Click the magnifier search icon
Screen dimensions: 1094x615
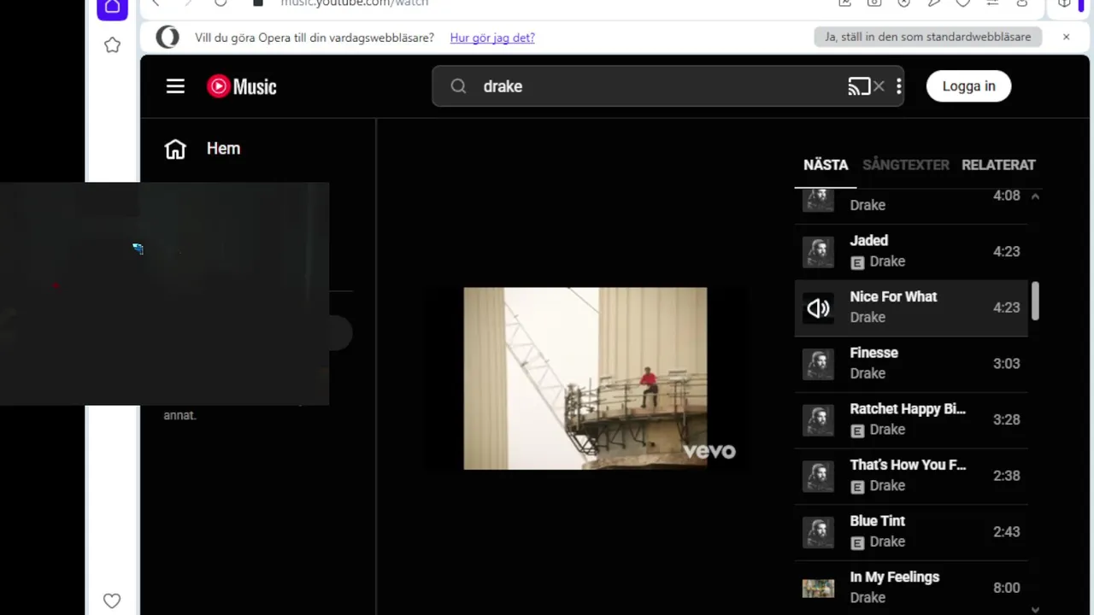458,86
